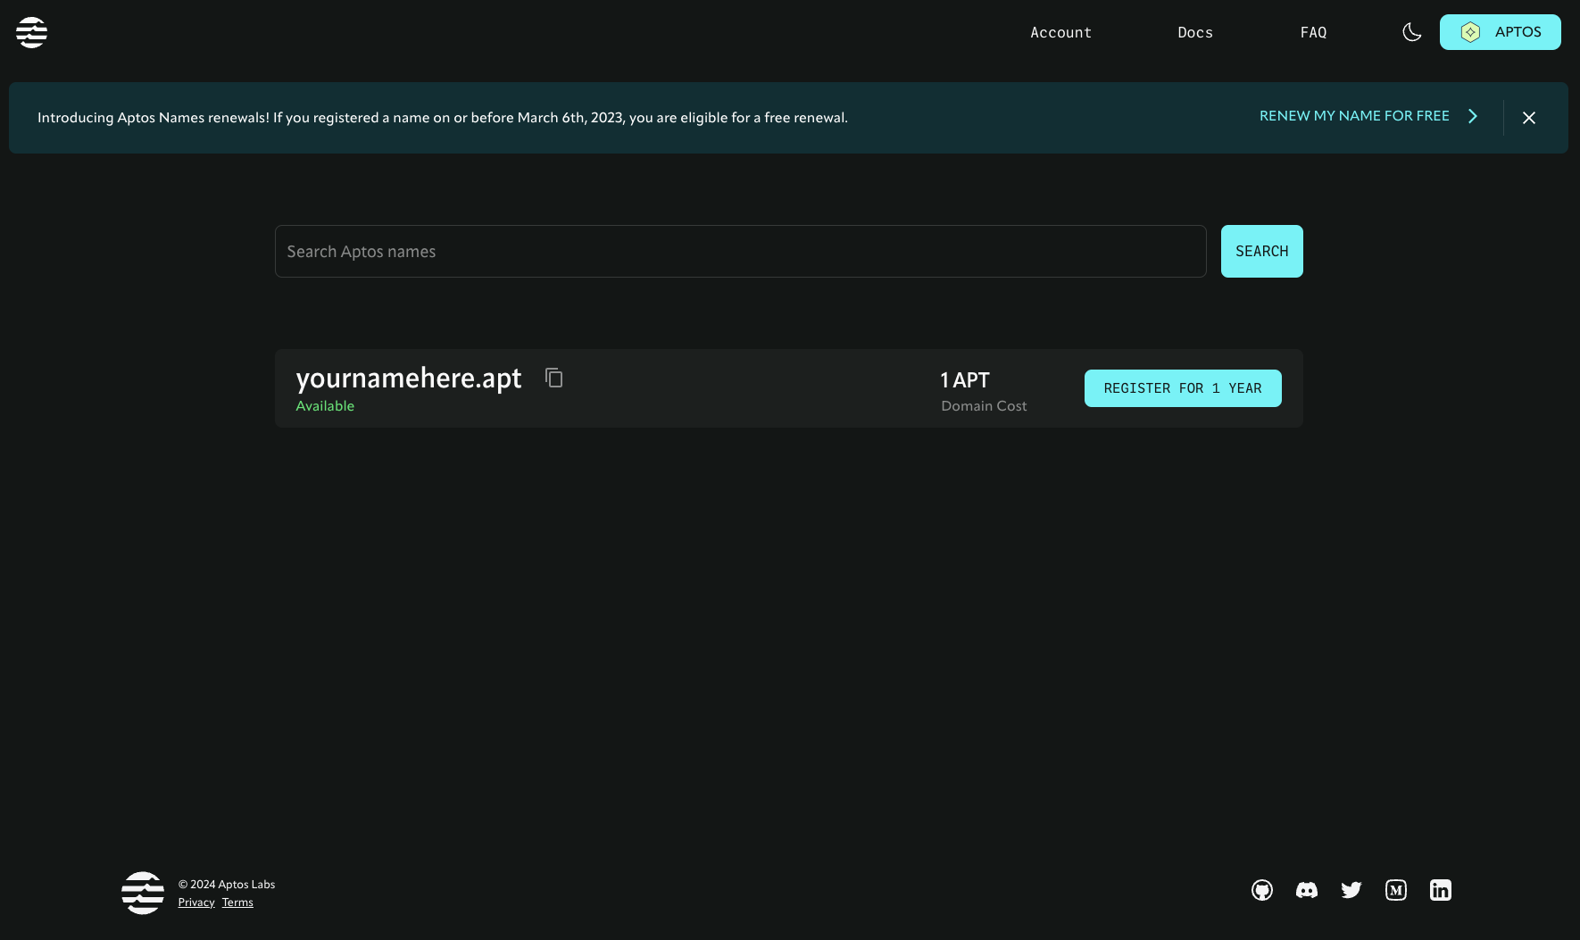Focus the Search Aptos names field
Screen dimensions: 1580x940
741,252
